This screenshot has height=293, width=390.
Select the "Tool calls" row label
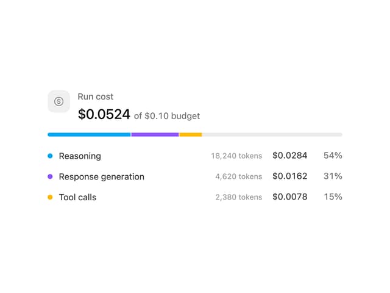pos(77,197)
